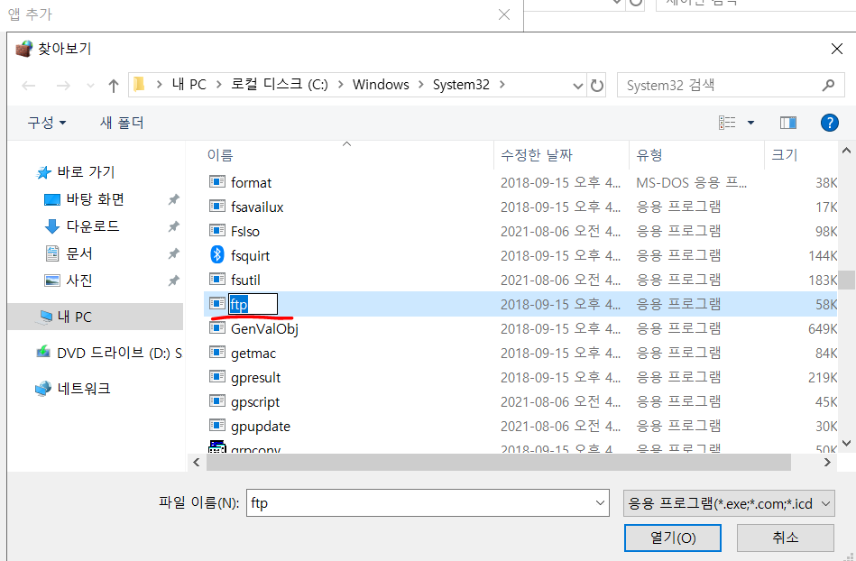Open the view options dropdown arrow

750,123
